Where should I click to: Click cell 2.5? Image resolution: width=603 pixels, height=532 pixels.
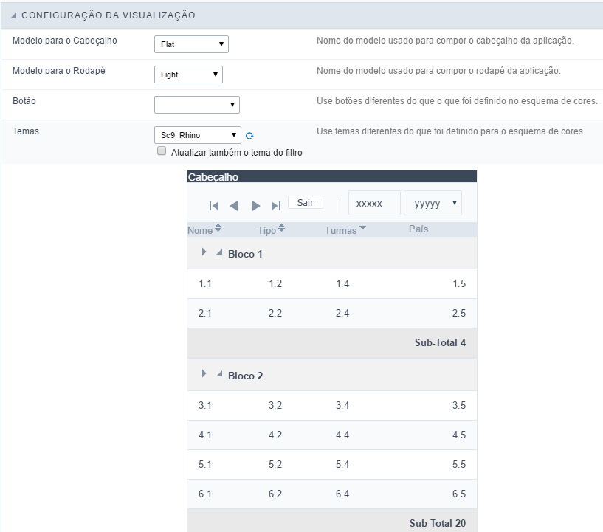459,314
